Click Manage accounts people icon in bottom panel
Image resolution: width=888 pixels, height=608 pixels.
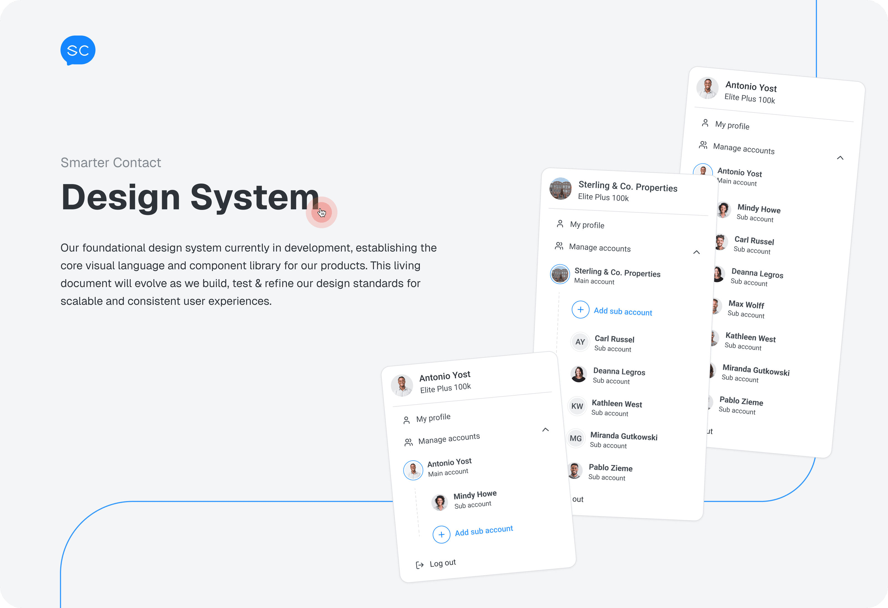coord(408,443)
